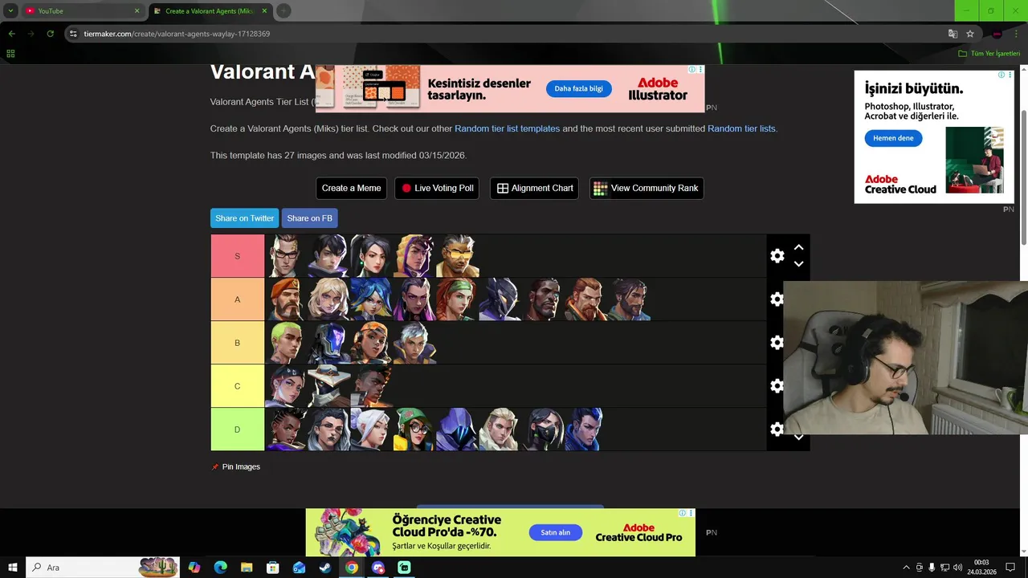Image resolution: width=1028 pixels, height=578 pixels.
Task: Open the apps grid shortcut in bookmarks bar
Action: pos(10,54)
